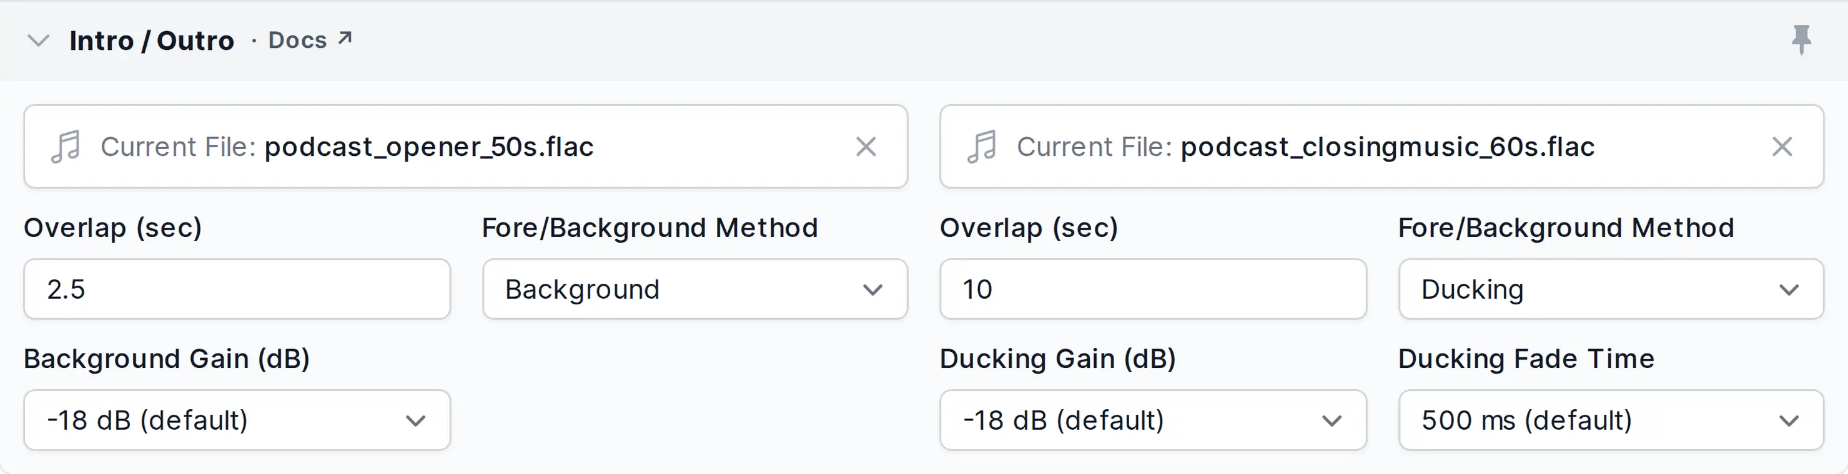This screenshot has height=474, width=1848.
Task: Click the external arrow icon beside Docs
Action: tap(345, 38)
